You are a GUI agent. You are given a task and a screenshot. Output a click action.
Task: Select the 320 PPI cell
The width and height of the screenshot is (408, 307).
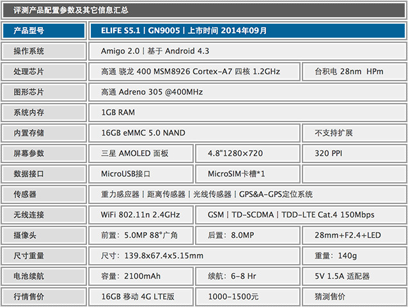[353, 153]
